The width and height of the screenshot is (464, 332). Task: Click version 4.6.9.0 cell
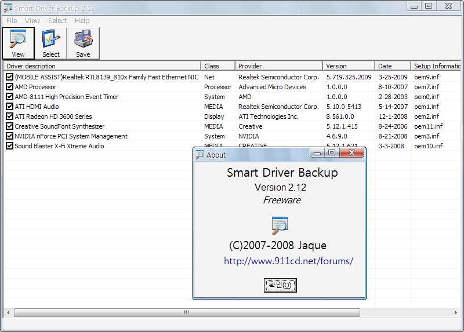pyautogui.click(x=337, y=136)
